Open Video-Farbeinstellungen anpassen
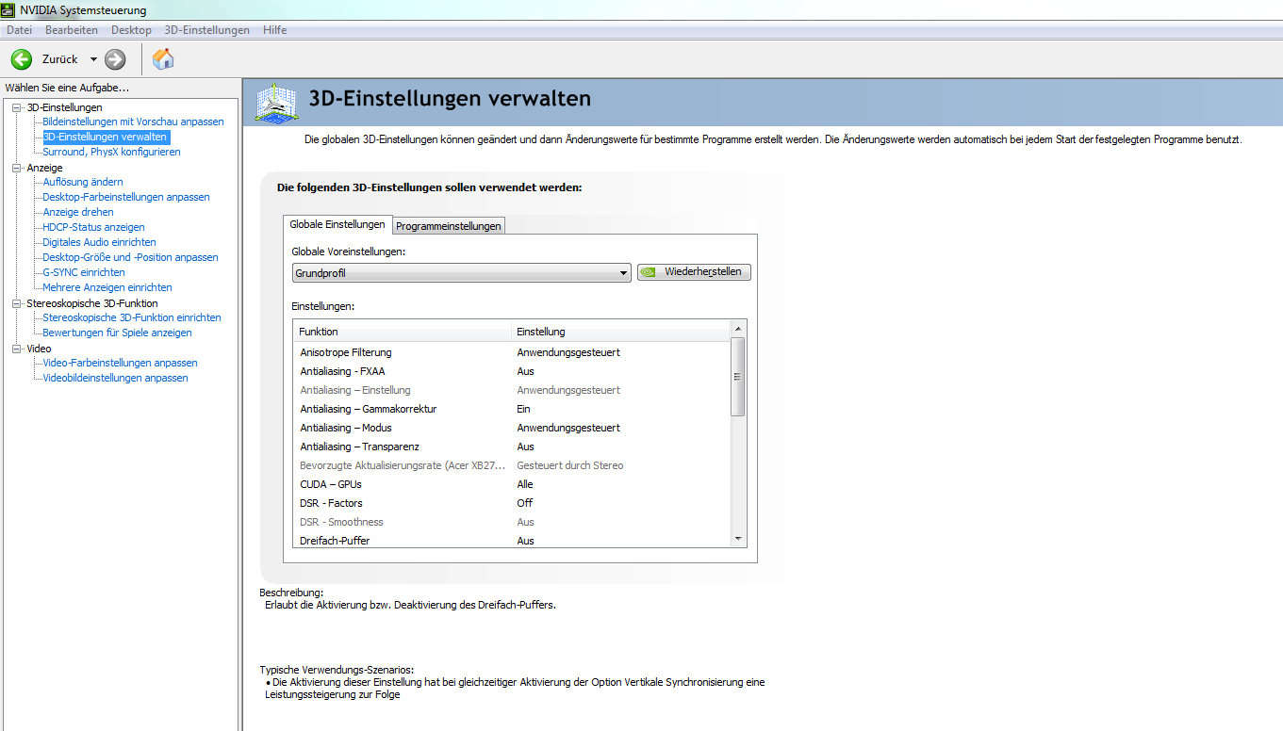The image size is (1283, 731). 120,363
